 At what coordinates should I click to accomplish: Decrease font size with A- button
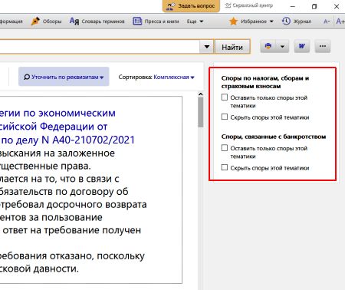[x=327, y=21]
